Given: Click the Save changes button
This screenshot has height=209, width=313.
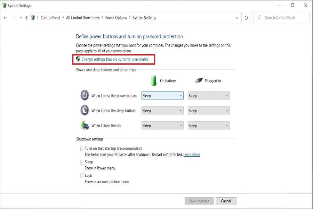Looking at the screenshot, I should (199, 201).
